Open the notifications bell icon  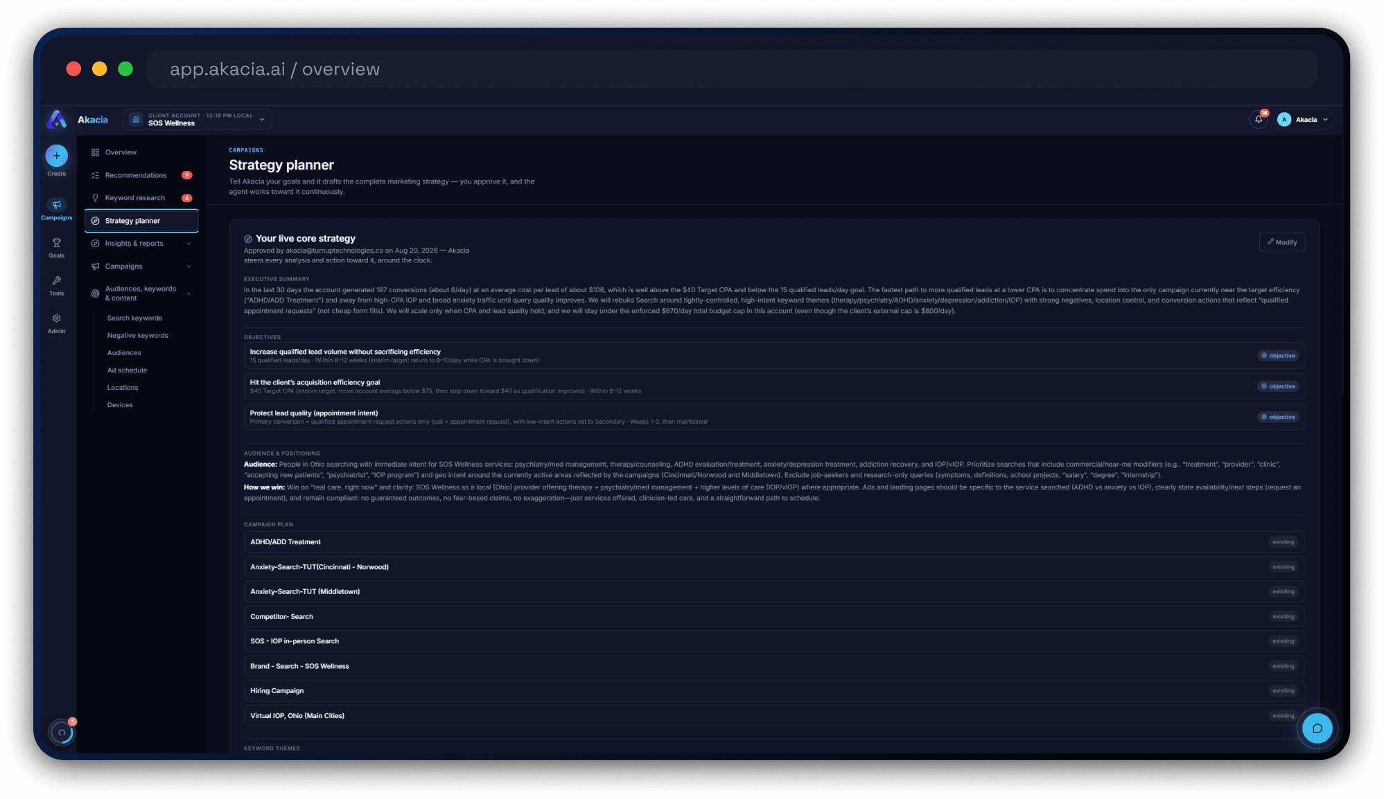(1259, 119)
